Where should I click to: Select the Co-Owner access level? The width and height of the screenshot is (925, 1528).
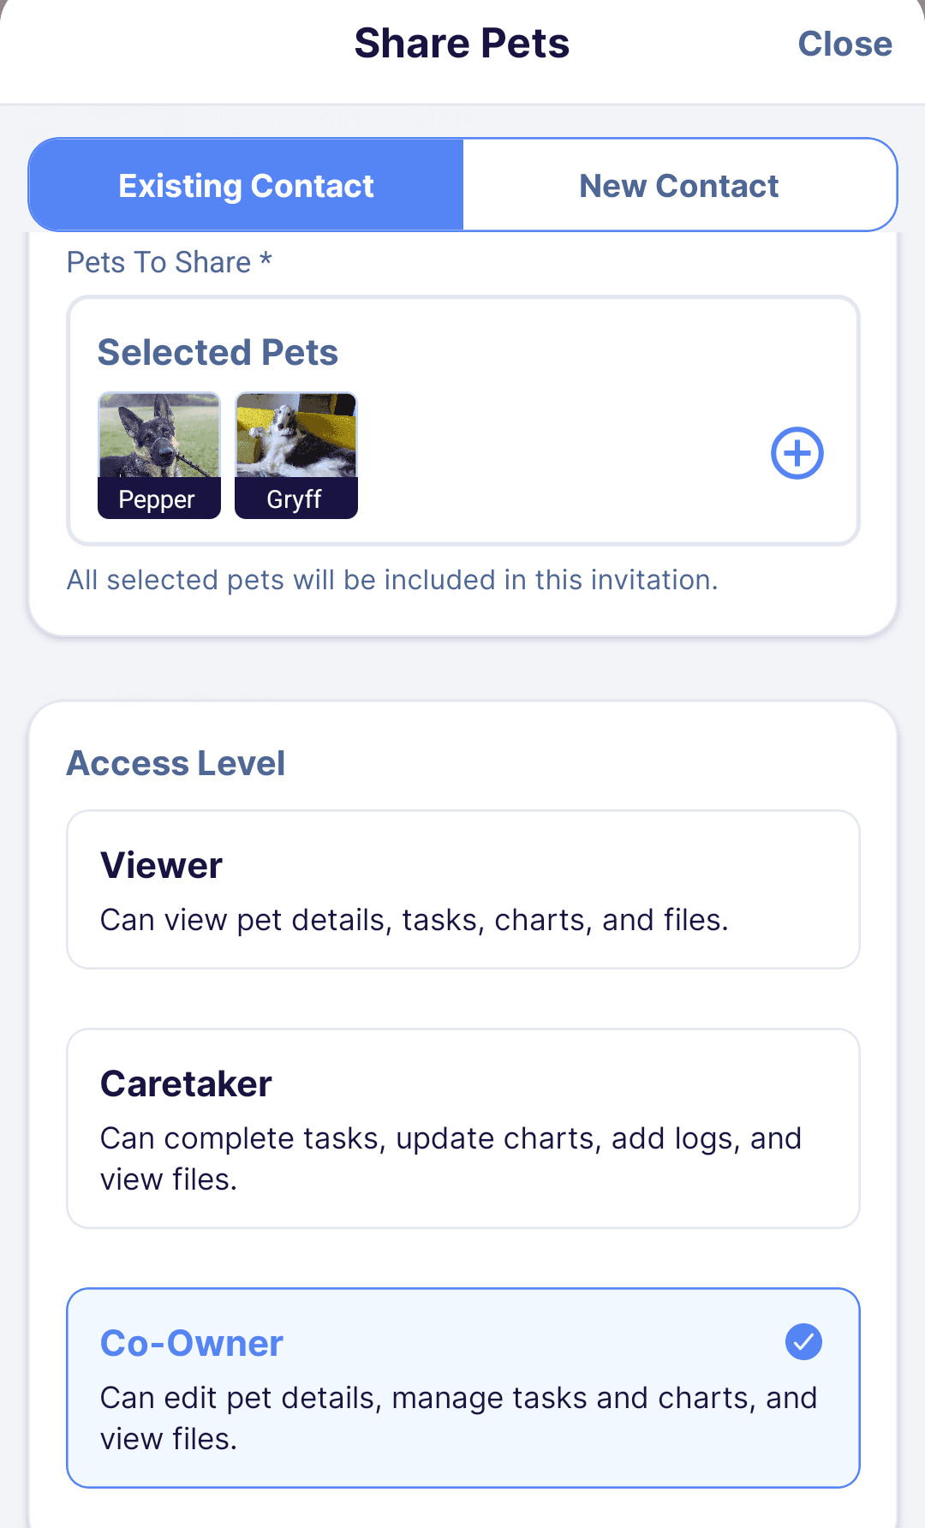(462, 1388)
